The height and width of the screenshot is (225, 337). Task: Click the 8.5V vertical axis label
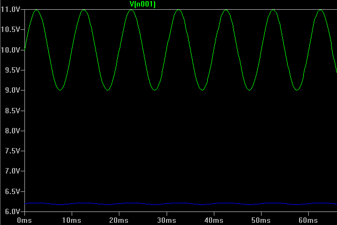tap(12, 111)
